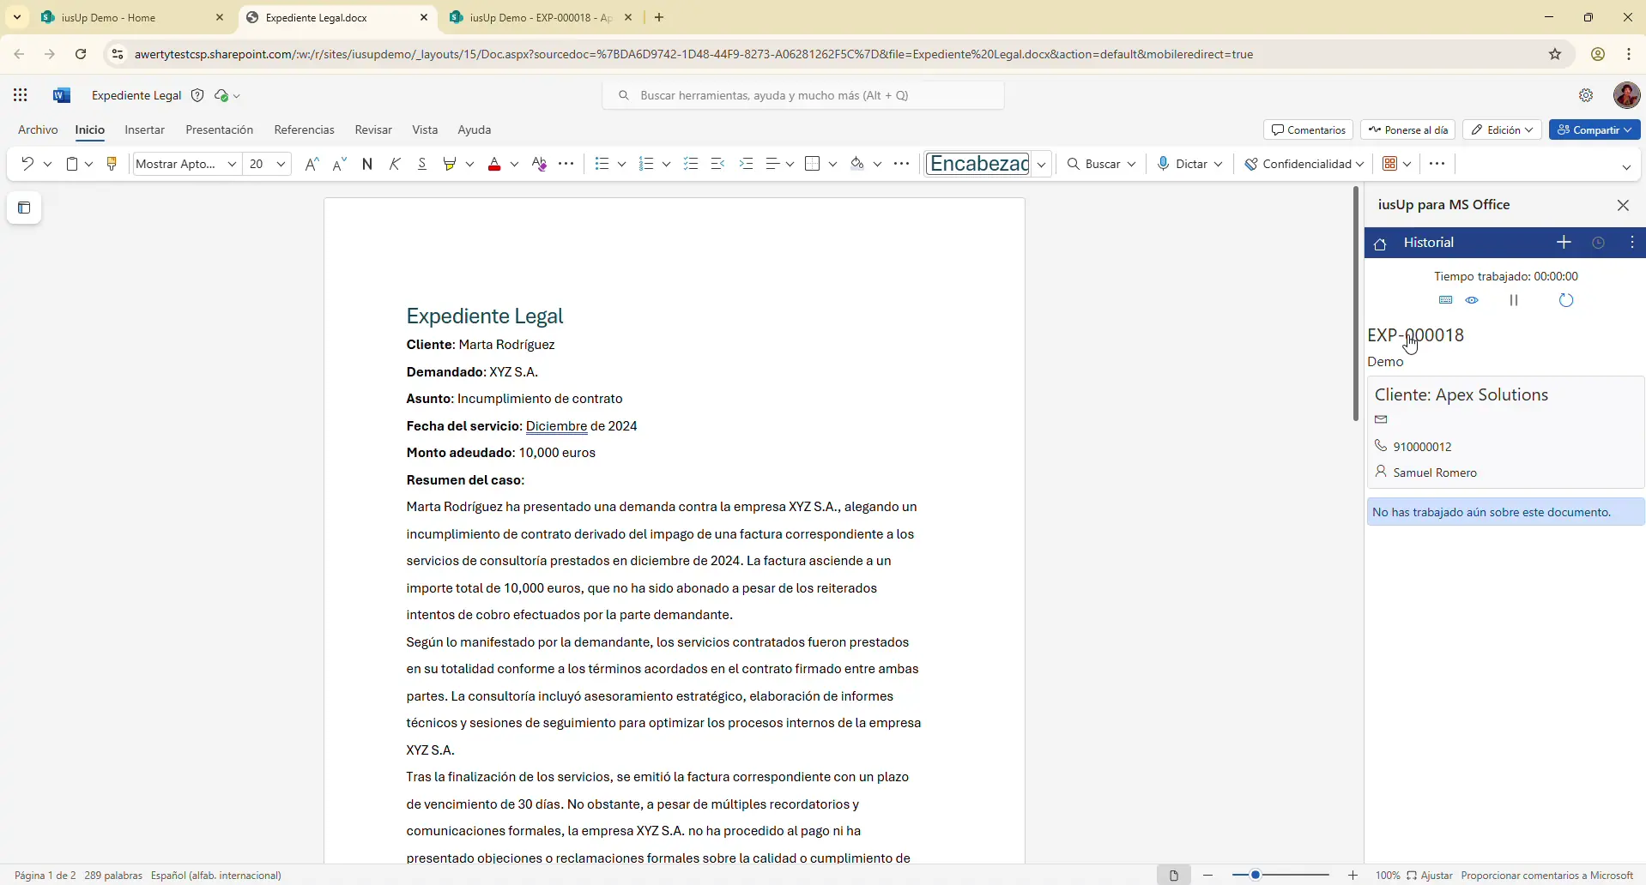This screenshot has height=885, width=1646.
Task: Click the iusUp panel home icon
Action: coord(1380,244)
